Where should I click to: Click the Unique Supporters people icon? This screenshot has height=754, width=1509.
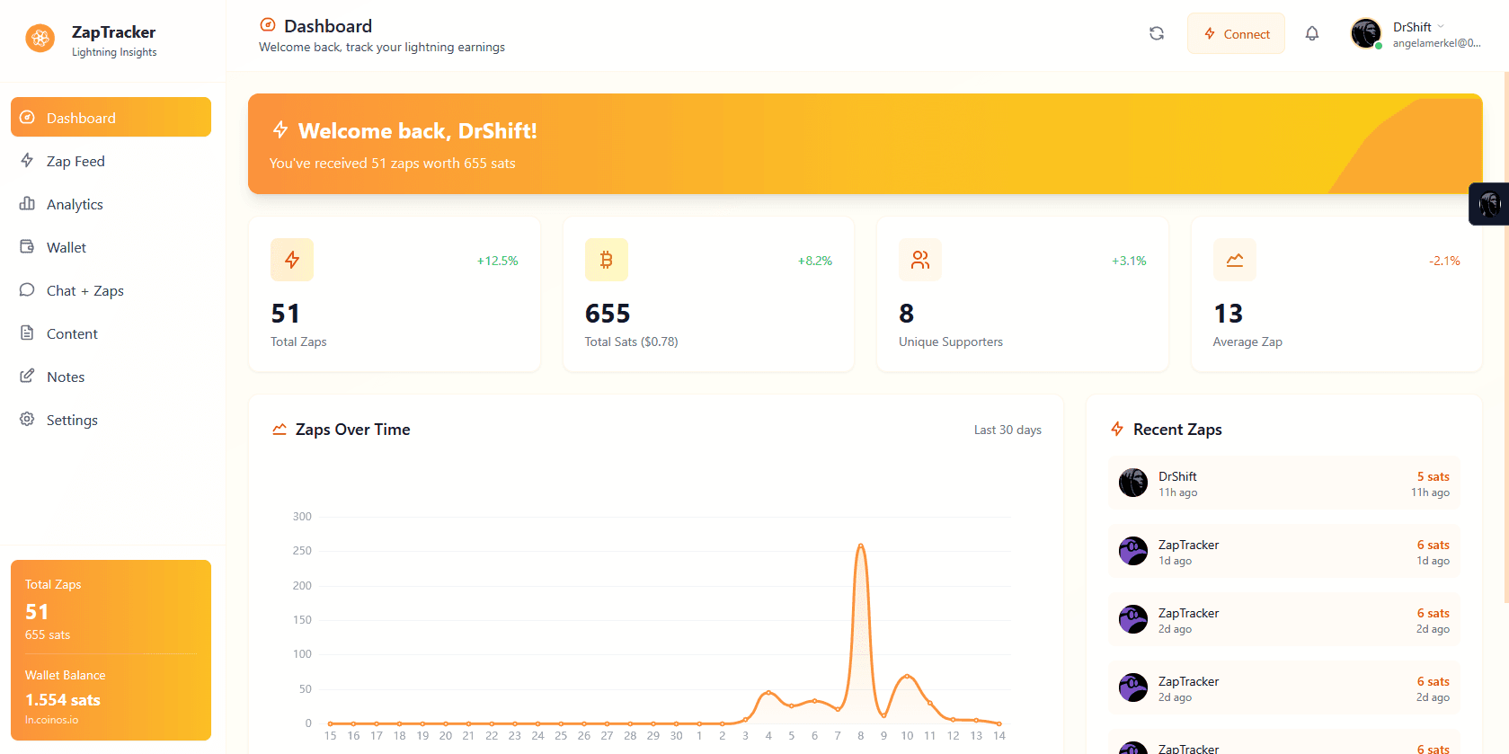(x=919, y=260)
